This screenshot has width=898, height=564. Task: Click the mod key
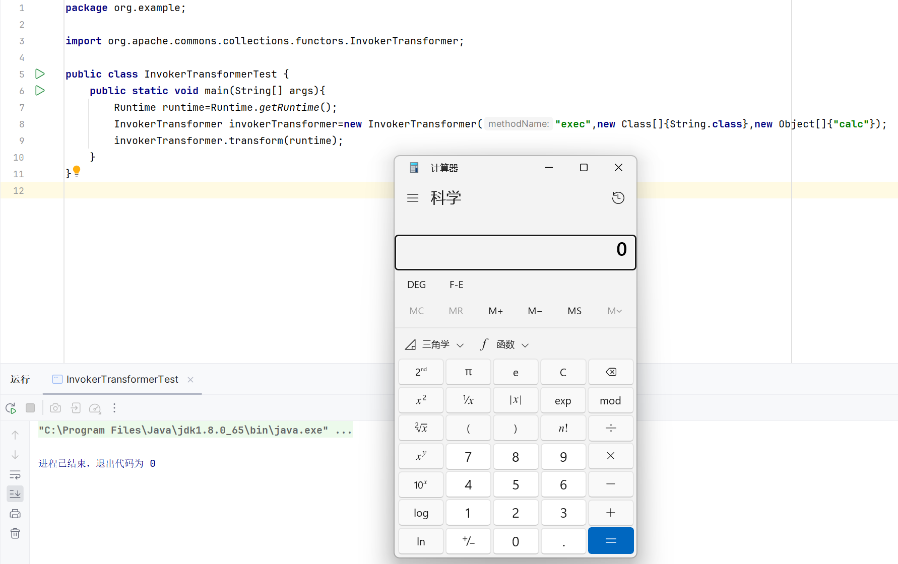tap(611, 400)
